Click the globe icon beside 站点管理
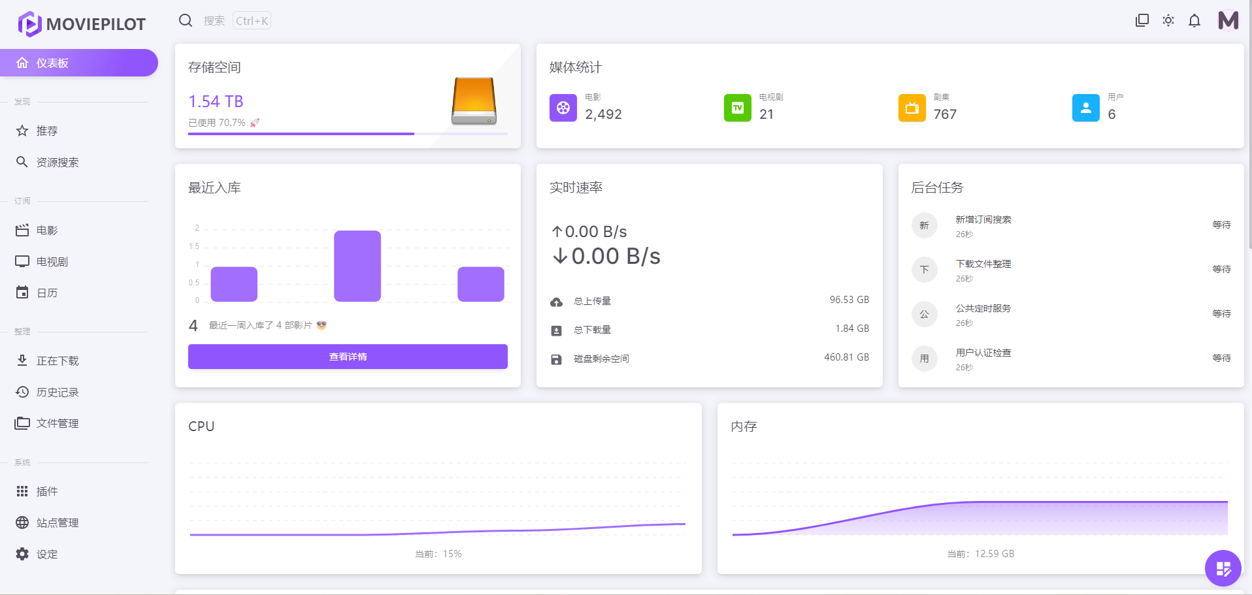The width and height of the screenshot is (1252, 595). [x=22, y=523]
